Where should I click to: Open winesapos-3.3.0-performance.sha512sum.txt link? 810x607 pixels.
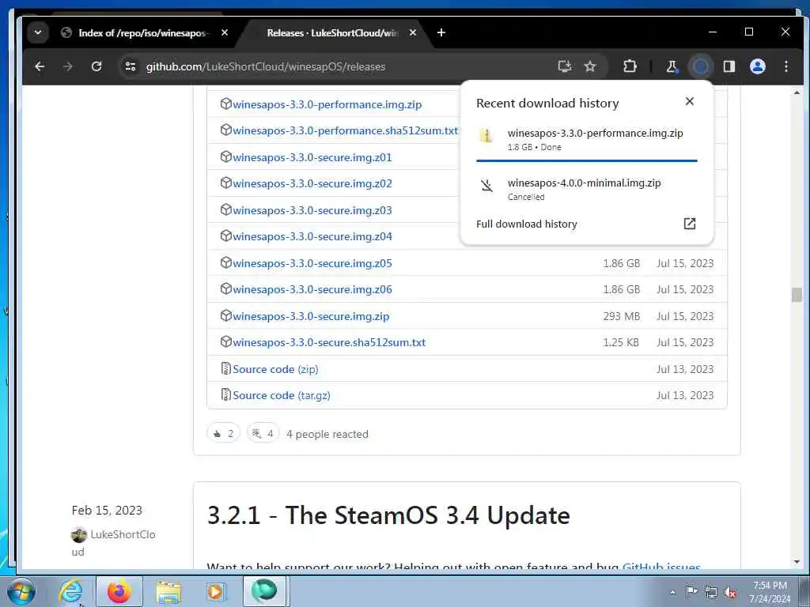[x=345, y=130]
